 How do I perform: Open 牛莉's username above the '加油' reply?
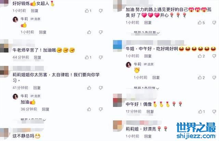pos(24,96)
